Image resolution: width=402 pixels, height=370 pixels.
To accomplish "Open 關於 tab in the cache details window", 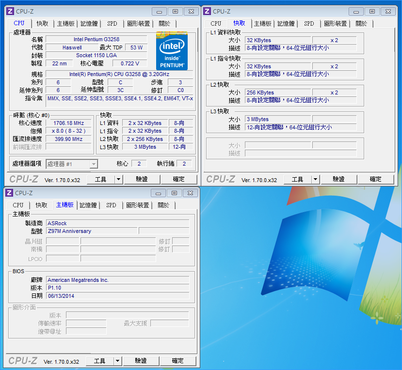I will (361, 24).
